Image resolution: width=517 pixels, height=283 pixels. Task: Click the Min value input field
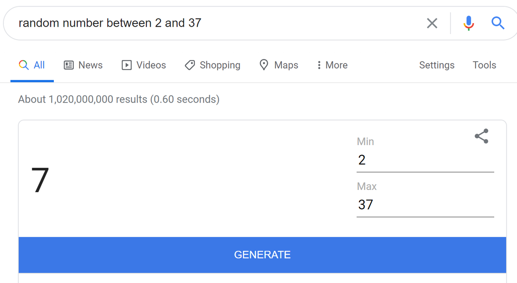click(425, 160)
